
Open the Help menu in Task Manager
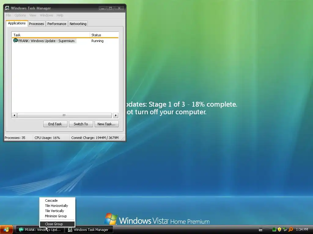(x=60, y=15)
